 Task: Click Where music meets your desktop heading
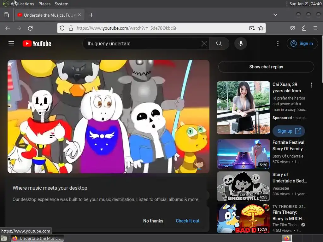click(x=50, y=188)
